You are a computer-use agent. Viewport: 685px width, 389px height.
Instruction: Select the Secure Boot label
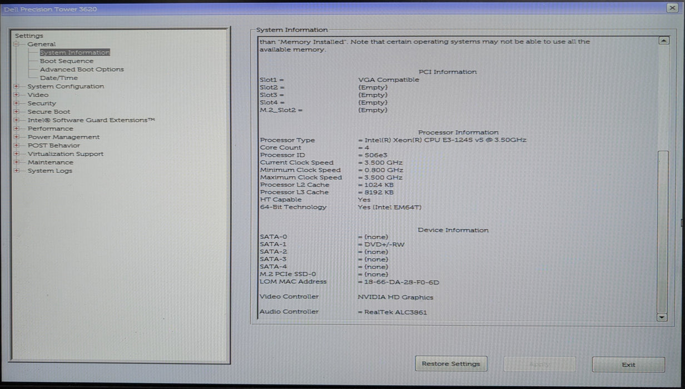click(49, 112)
